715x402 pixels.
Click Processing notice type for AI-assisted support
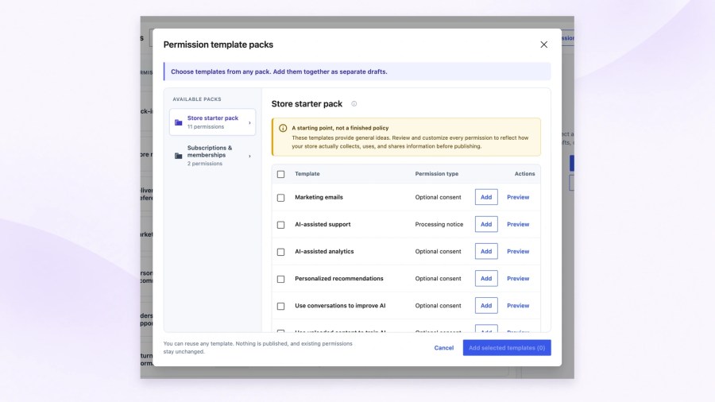tap(439, 224)
